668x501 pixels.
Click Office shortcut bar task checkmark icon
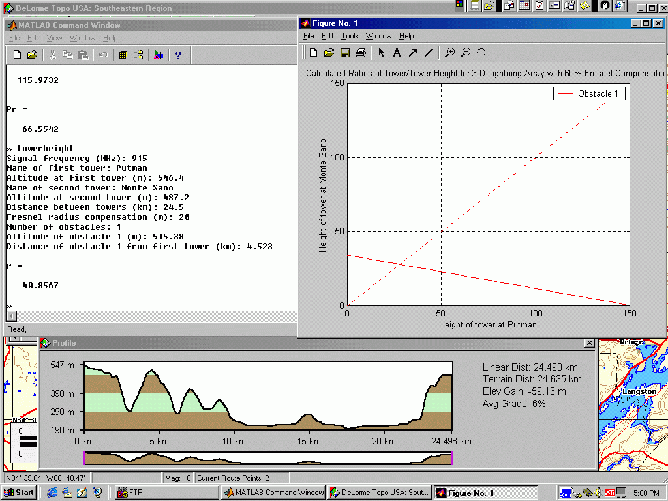tap(539, 5)
